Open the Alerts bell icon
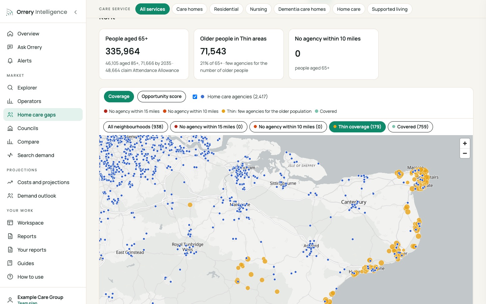Screen dimensions: 486x304 click(x=10, y=61)
